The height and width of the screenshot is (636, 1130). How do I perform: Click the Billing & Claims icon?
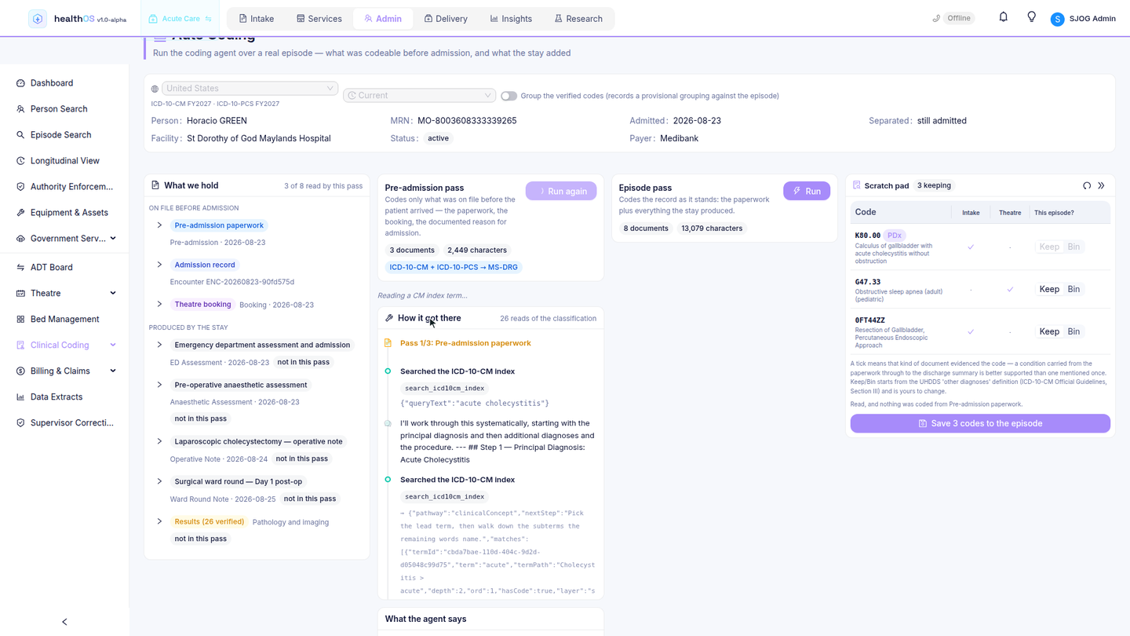point(20,371)
